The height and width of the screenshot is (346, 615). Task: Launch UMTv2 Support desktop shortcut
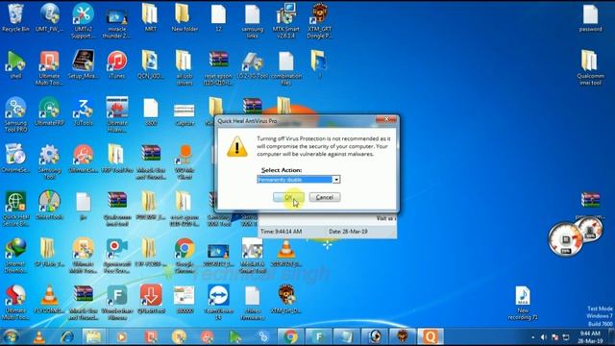click(84, 21)
